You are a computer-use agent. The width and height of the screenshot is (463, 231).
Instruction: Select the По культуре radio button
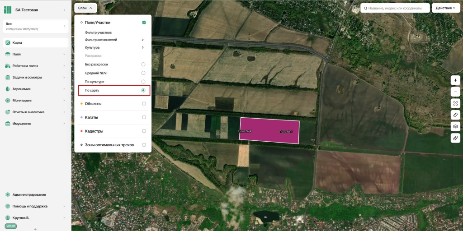pyautogui.click(x=143, y=82)
